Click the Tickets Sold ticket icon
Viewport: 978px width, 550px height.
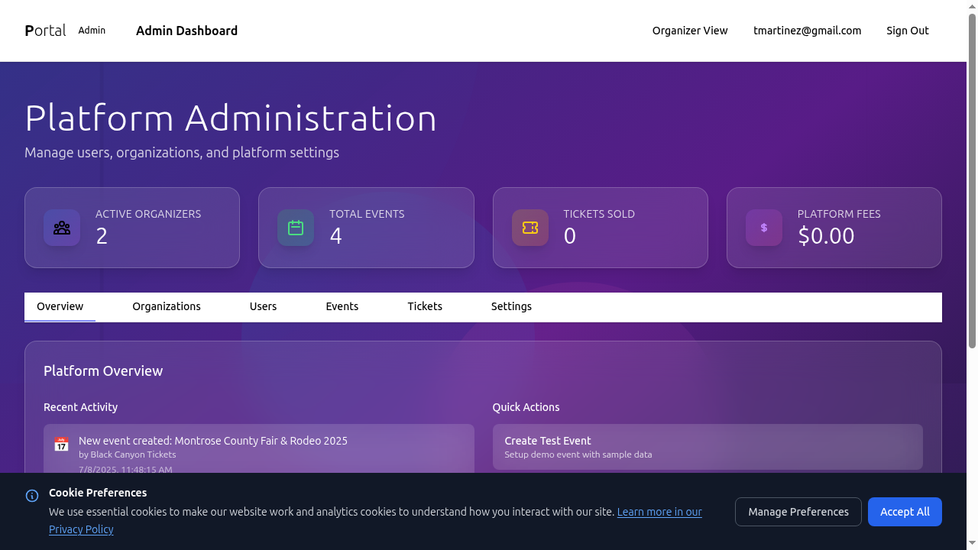tap(530, 228)
